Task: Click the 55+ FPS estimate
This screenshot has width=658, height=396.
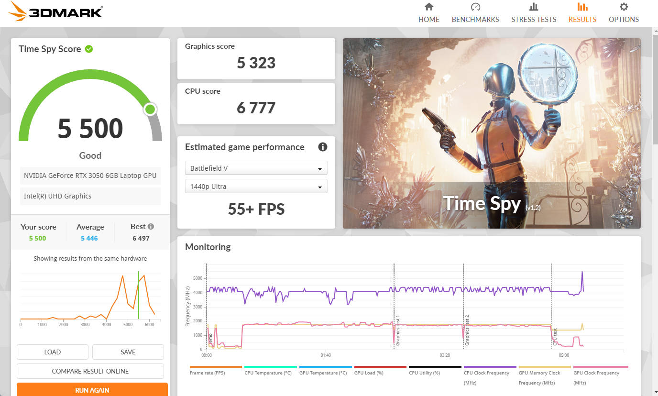Action: (x=256, y=209)
